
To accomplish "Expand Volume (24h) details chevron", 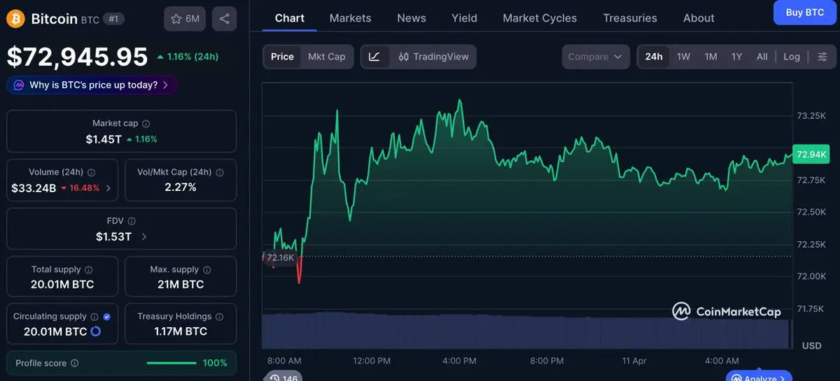I will (x=108, y=188).
